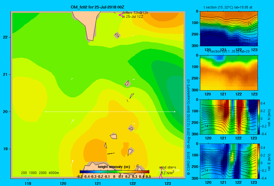This screenshot has width=274, height=186.
Task: Click the island just below latitude 21
Action: click(127, 83)
